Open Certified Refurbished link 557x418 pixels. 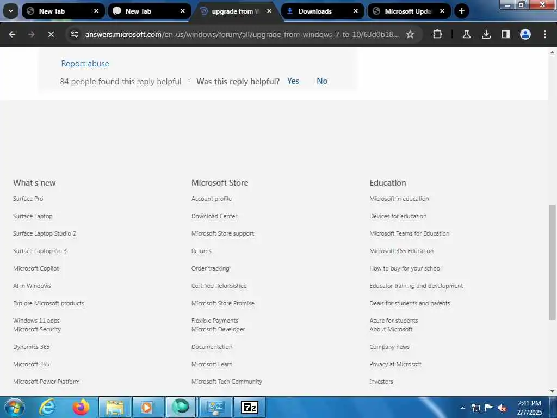point(219,286)
